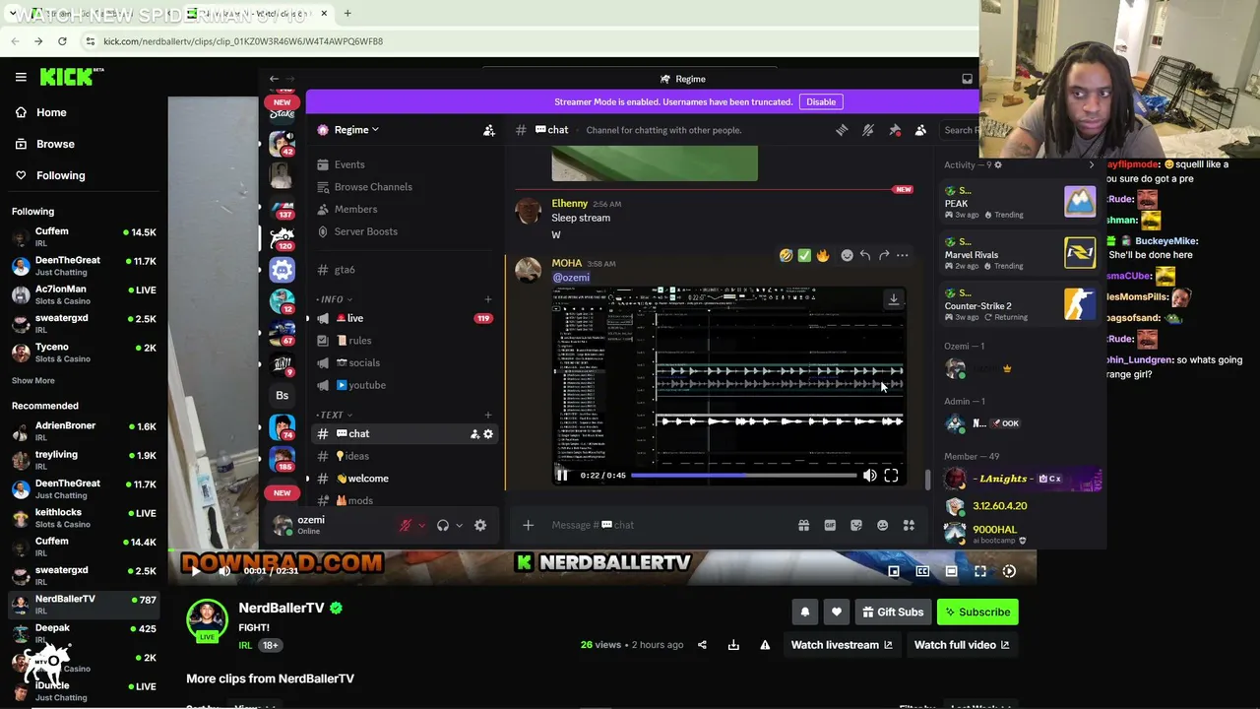Collapse the TEXT channel category
1260x709 pixels.
pyautogui.click(x=335, y=416)
